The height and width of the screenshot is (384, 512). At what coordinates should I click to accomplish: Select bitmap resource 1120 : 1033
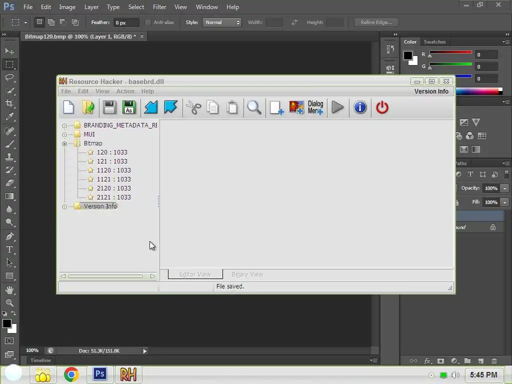pos(113,170)
